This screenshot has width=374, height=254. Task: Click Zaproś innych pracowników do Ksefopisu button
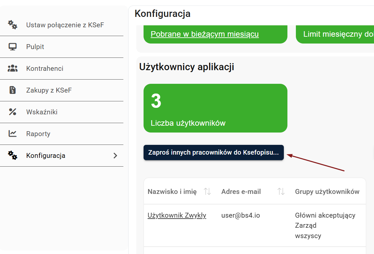(214, 153)
